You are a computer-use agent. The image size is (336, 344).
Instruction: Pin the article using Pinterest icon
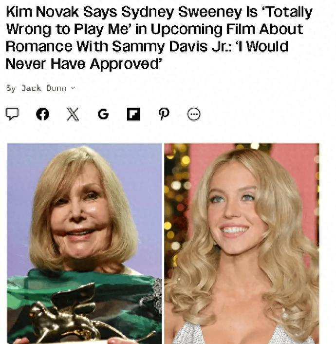coord(164,114)
